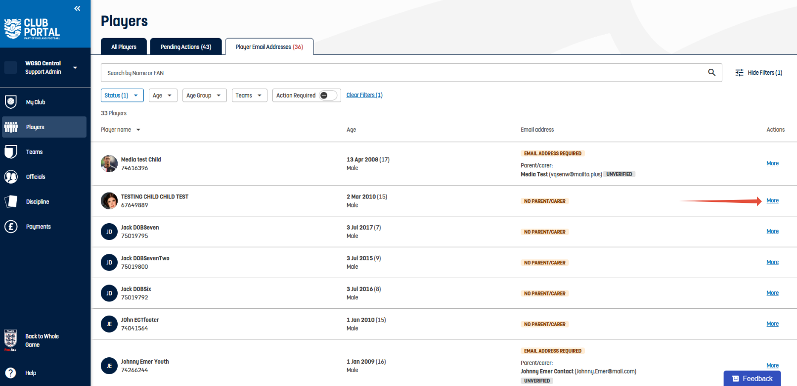This screenshot has width=797, height=386.
Task: Open the Status (1) filter dropdown
Action: tap(122, 96)
